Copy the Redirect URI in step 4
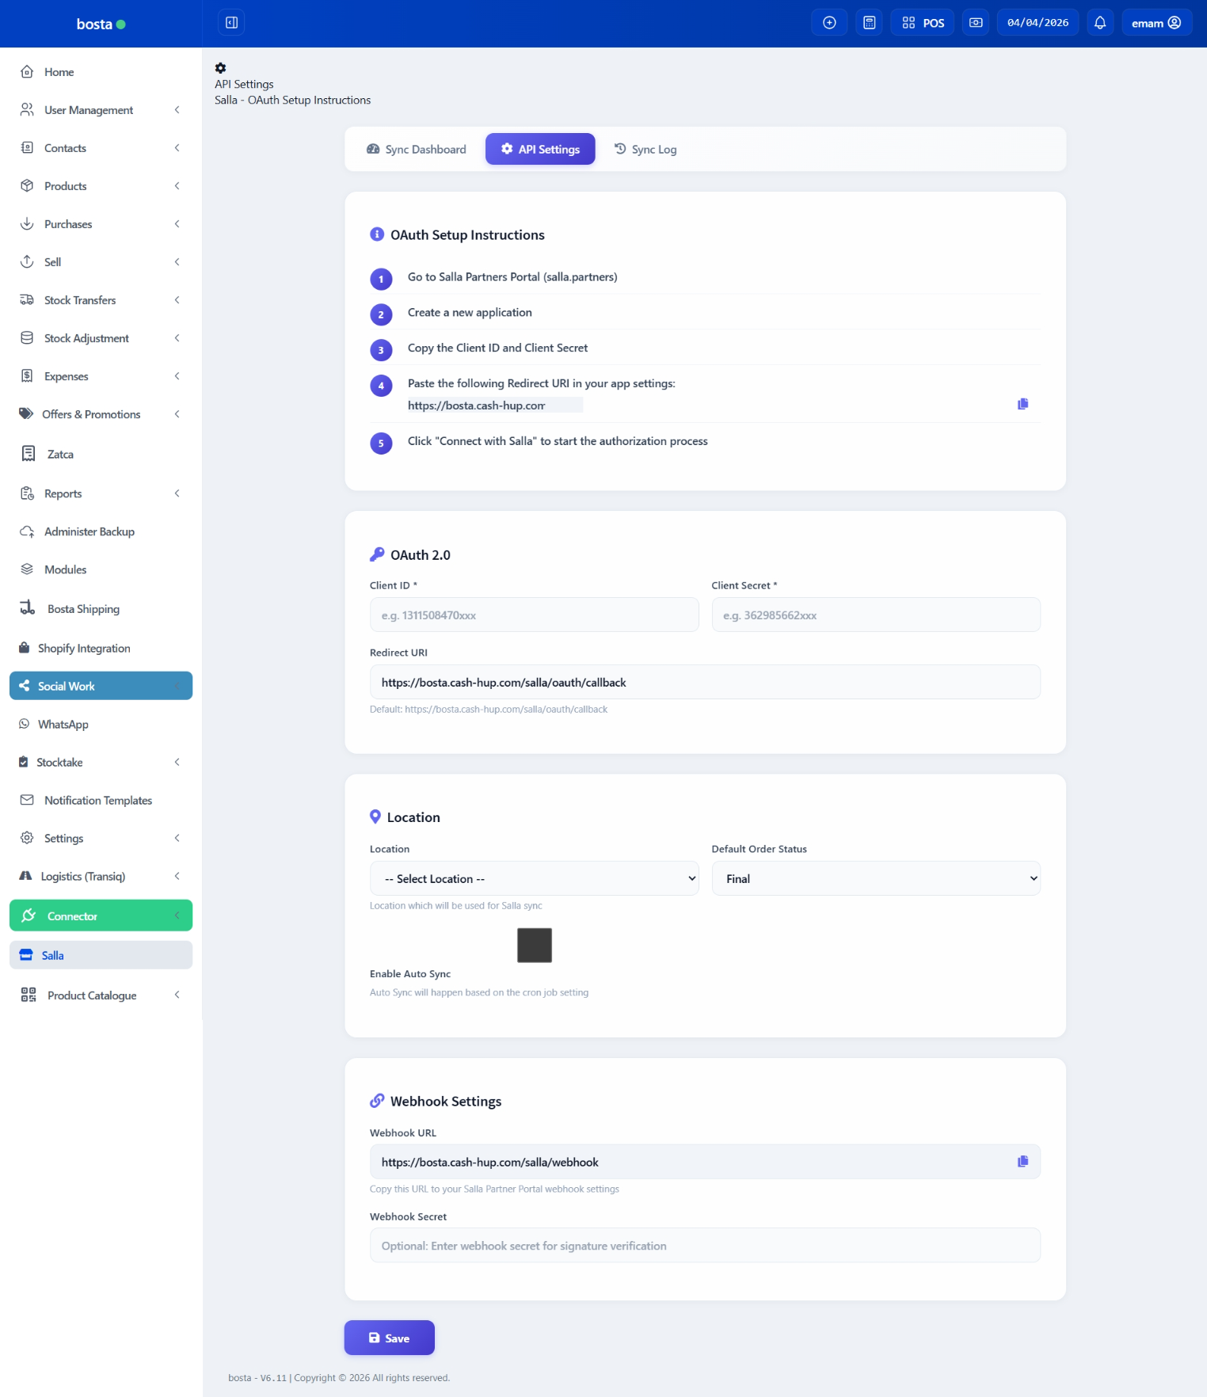This screenshot has height=1397, width=1207. pyautogui.click(x=1022, y=404)
